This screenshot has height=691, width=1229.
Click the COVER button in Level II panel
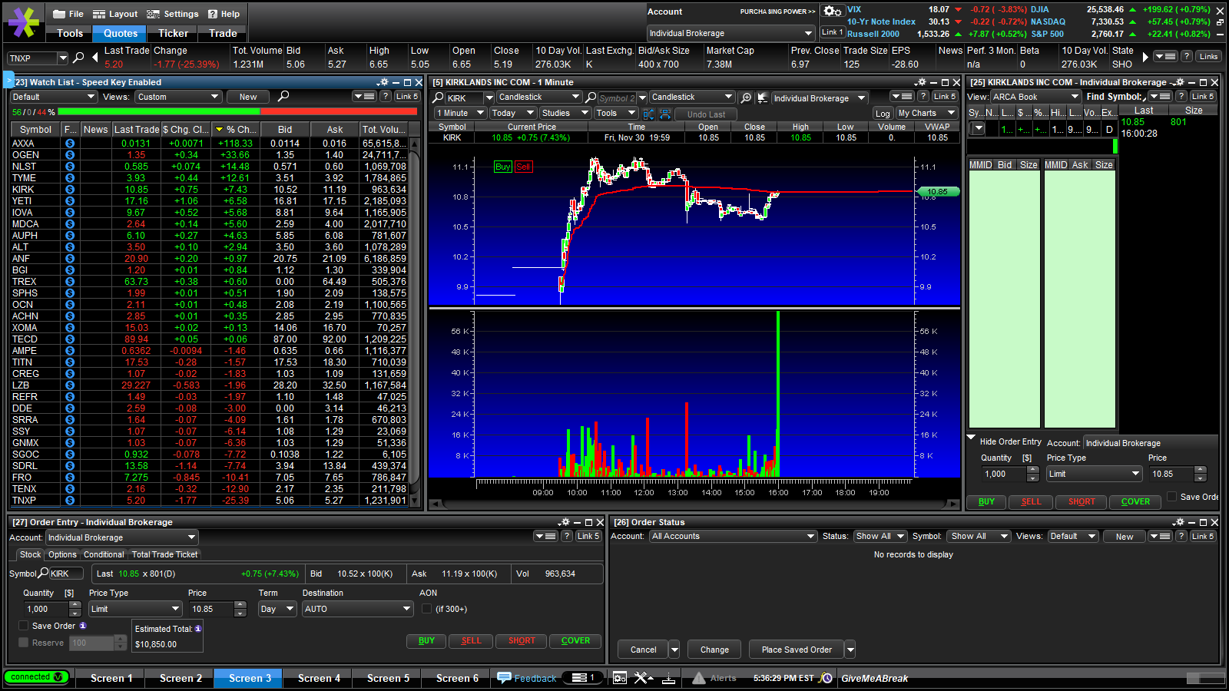point(1135,502)
